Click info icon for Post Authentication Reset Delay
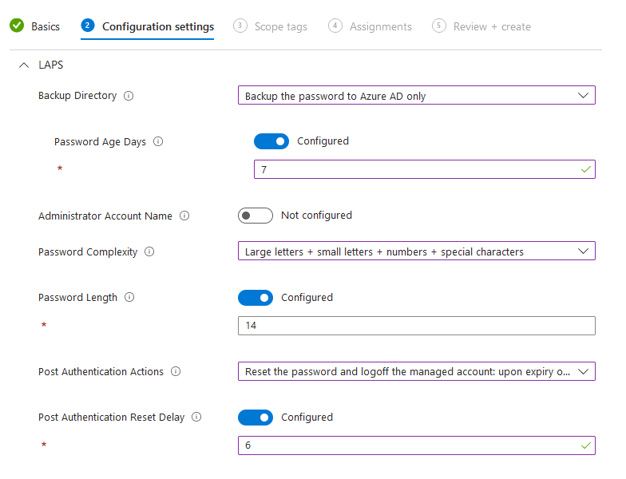Image resolution: width=626 pixels, height=479 pixels. [x=196, y=418]
